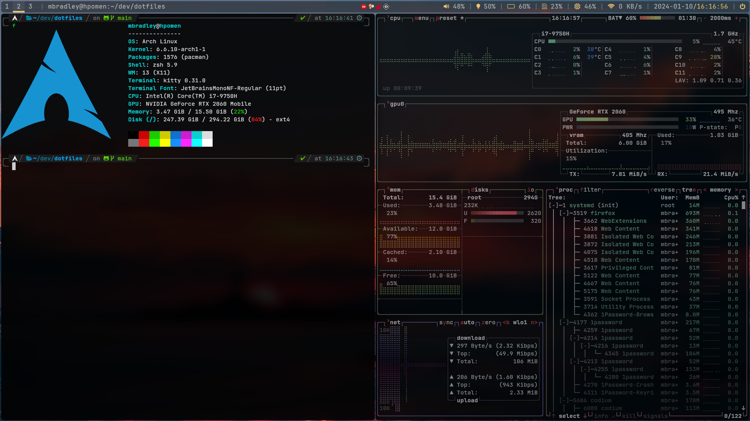The height and width of the screenshot is (421, 750).
Task: Toggle net auto scaling
Action: point(467,323)
